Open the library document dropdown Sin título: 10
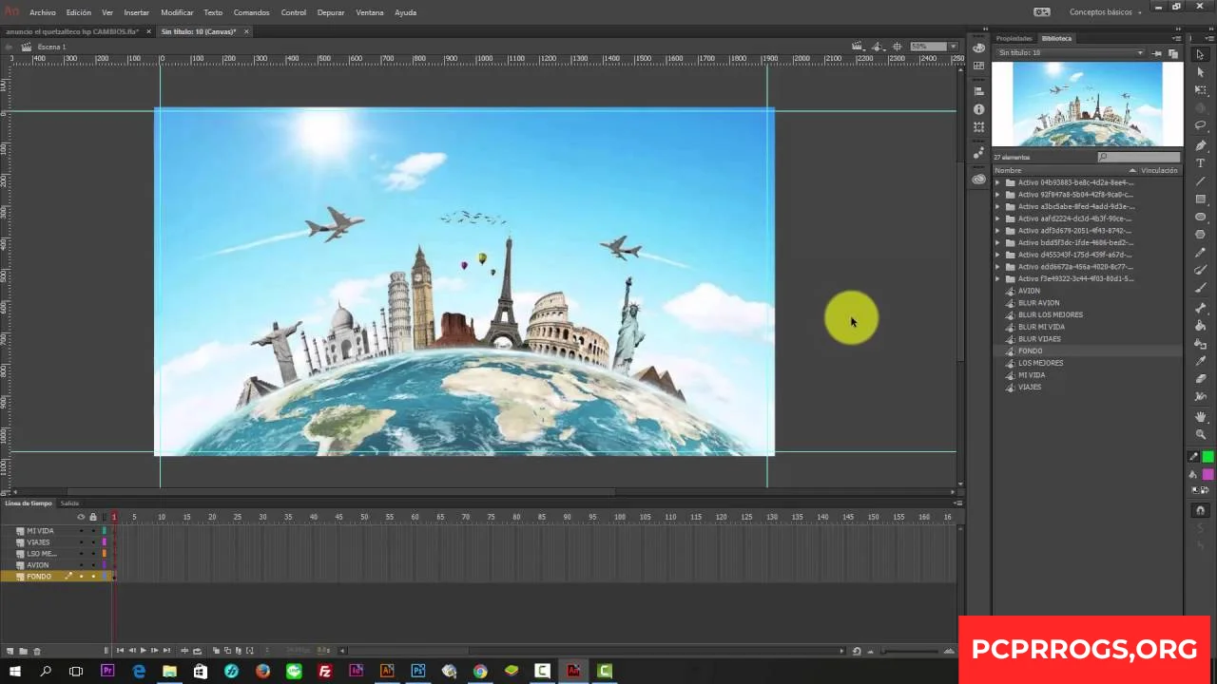 [1070, 53]
